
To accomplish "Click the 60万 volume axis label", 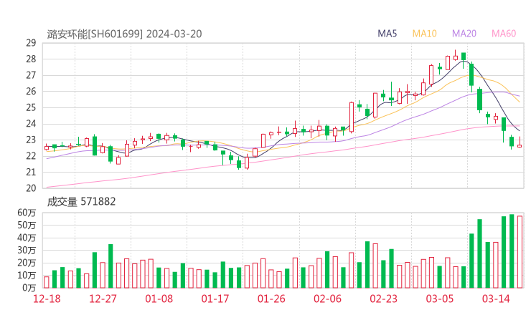I will [27, 213].
